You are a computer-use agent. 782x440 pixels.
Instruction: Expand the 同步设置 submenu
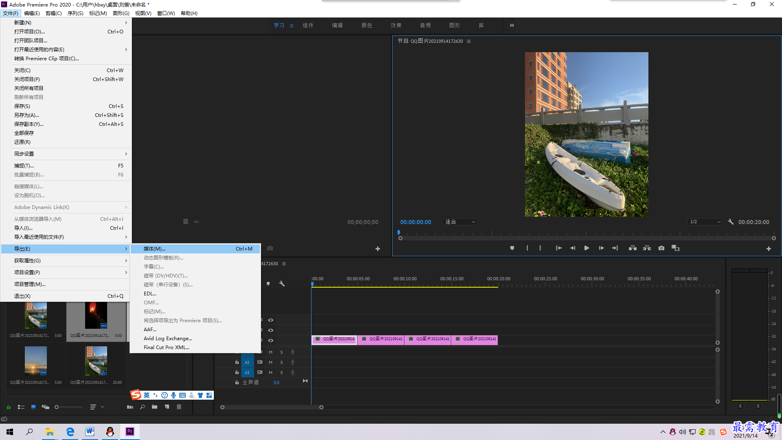pos(66,154)
